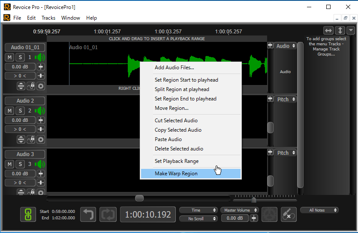Image resolution: width=358 pixels, height=233 pixels.
Task: Toggle the Audio 01_01 track's speaker icon
Action: coord(40,57)
